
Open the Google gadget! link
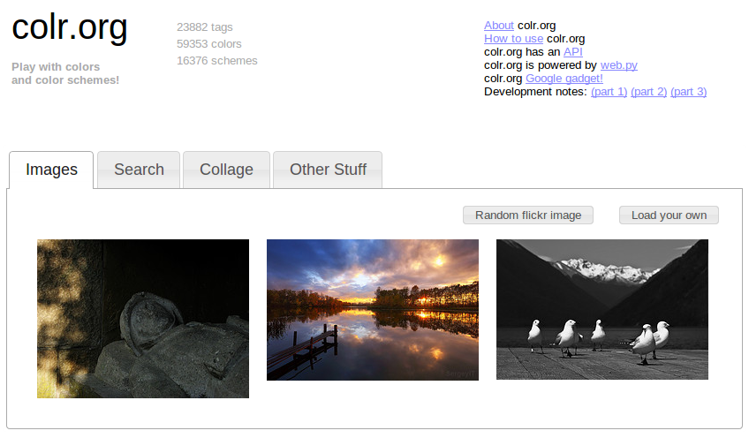click(x=564, y=79)
